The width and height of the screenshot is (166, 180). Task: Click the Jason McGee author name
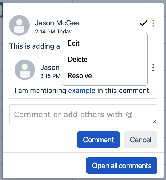tap(57, 23)
